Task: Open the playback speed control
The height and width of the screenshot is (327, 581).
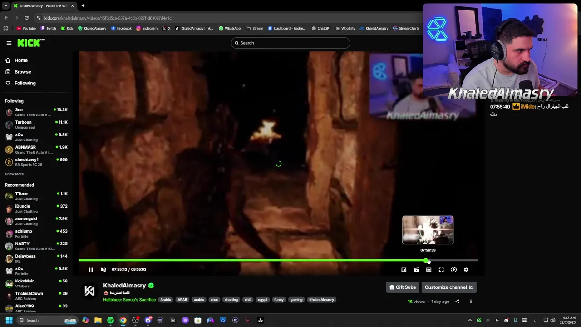Action: pyautogui.click(x=453, y=270)
